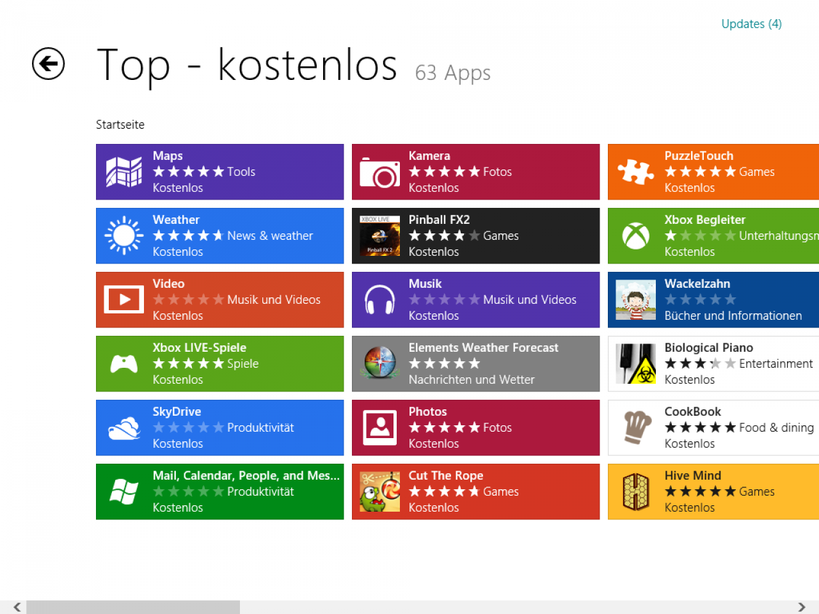The height and width of the screenshot is (614, 819).
Task: Click the Hive Mind honeycomb icon
Action: click(x=636, y=491)
